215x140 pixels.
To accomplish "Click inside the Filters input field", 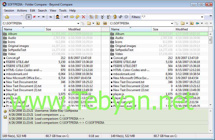I will click(x=170, y=17).
